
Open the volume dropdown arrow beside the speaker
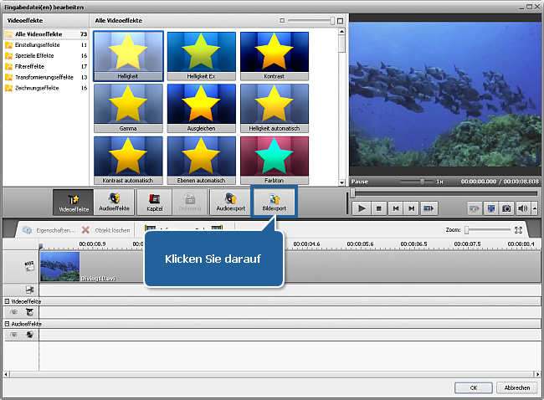(534, 208)
